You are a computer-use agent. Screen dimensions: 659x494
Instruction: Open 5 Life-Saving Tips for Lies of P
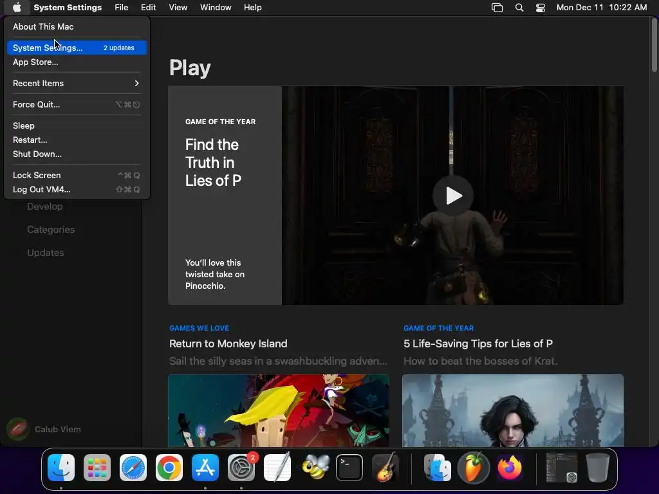(478, 343)
